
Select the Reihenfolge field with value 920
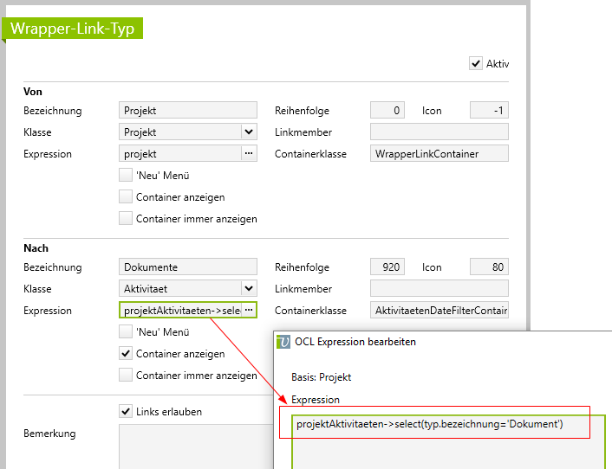[387, 267]
